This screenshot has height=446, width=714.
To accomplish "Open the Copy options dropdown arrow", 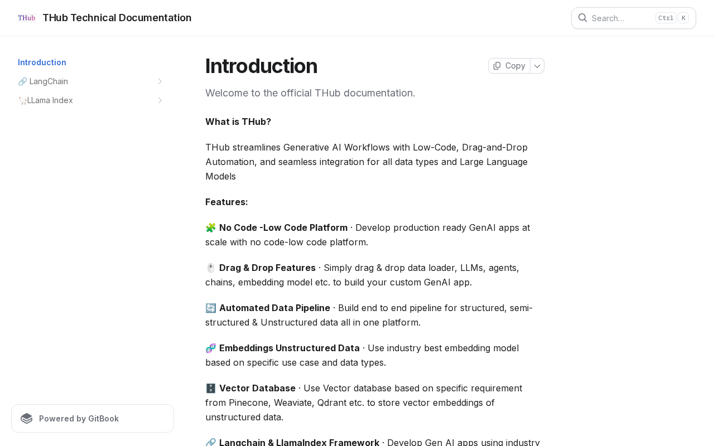I will tap(537, 66).
